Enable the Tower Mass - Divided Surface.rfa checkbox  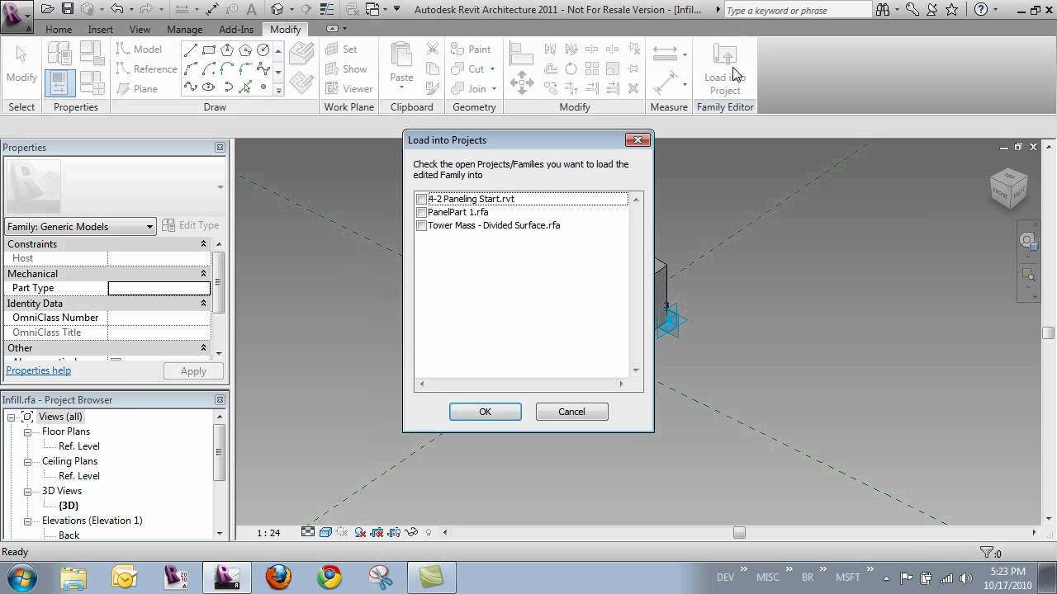pos(421,225)
